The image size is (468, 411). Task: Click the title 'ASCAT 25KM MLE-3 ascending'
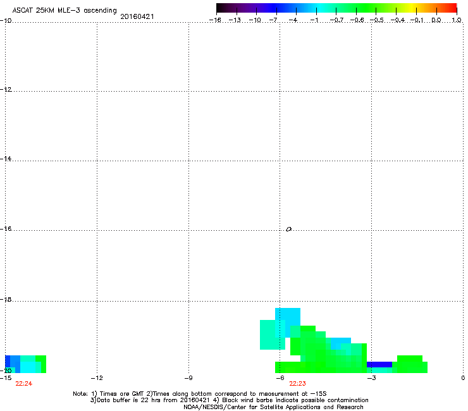(65, 11)
